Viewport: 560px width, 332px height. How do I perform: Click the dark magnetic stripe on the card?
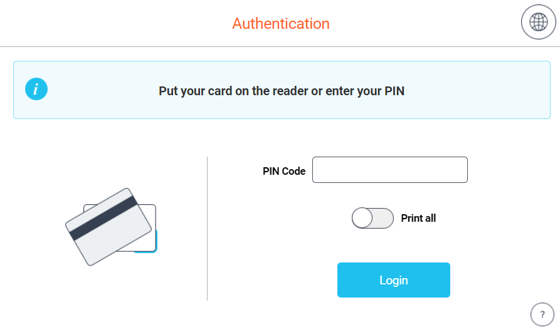103,217
